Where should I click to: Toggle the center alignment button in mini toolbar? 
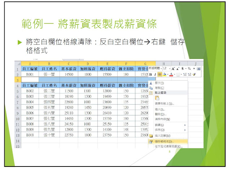coord(160,74)
